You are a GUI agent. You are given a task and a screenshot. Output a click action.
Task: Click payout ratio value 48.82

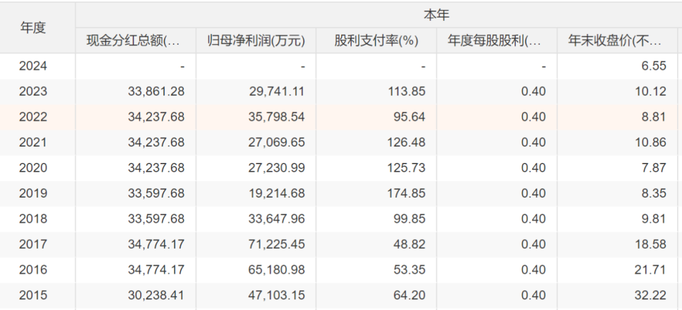(x=410, y=244)
